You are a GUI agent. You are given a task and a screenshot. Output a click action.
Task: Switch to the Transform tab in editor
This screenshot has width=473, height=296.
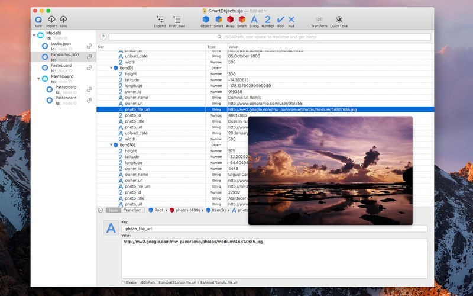[132, 210]
